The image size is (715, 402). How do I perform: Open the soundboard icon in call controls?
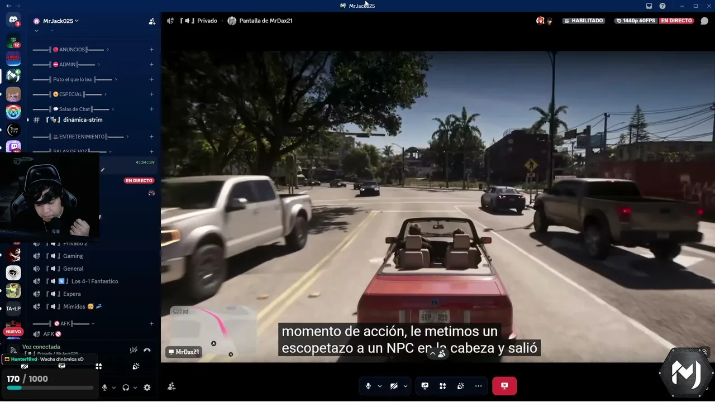click(x=460, y=386)
